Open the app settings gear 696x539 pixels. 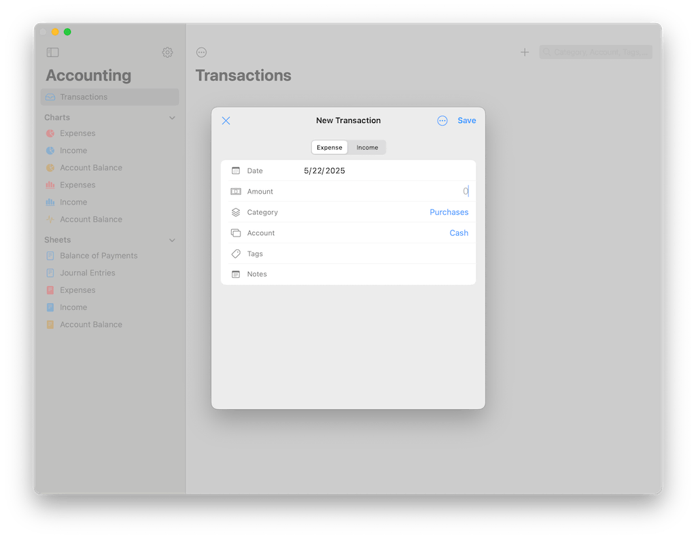[x=167, y=52]
